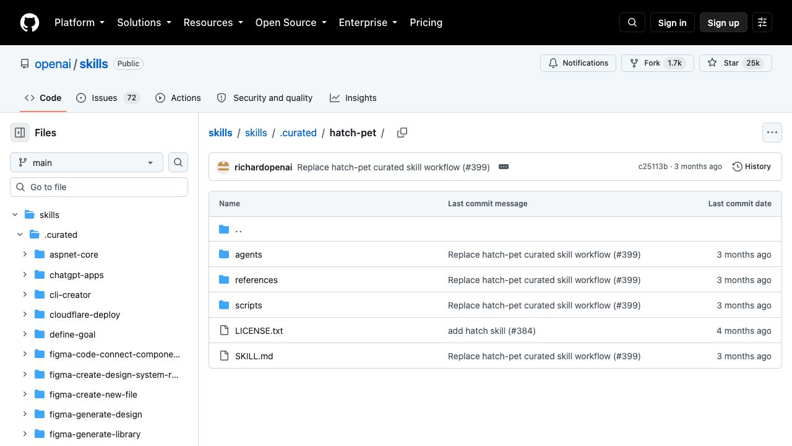Screen dimensions: 792x446
Task: Open the skills repository name link
Action: 94,64
